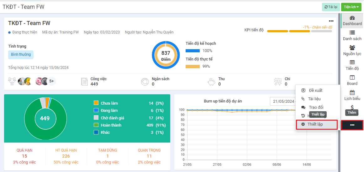Click the 5+ members avatar badge
The image size is (364, 172).
click(x=52, y=81)
